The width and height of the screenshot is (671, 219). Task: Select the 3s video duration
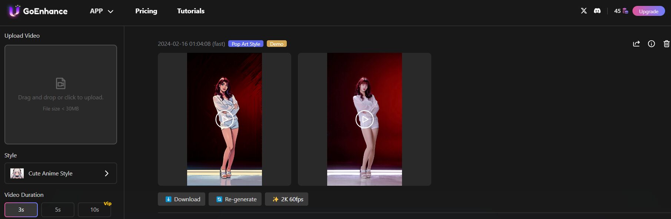21,210
